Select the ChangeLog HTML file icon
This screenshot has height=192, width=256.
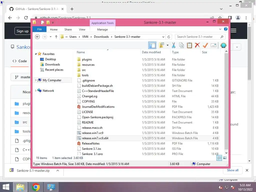[79, 96]
